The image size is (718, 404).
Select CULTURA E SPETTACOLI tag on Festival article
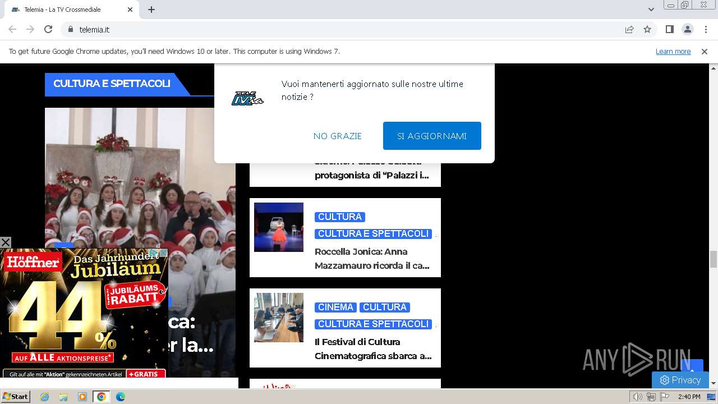click(373, 324)
